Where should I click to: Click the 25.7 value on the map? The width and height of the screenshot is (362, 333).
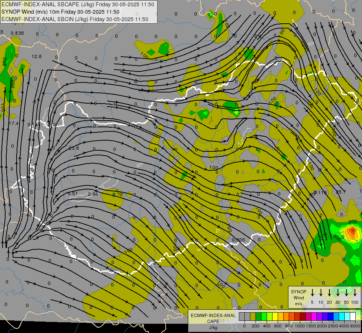pyautogui.click(x=341, y=192)
